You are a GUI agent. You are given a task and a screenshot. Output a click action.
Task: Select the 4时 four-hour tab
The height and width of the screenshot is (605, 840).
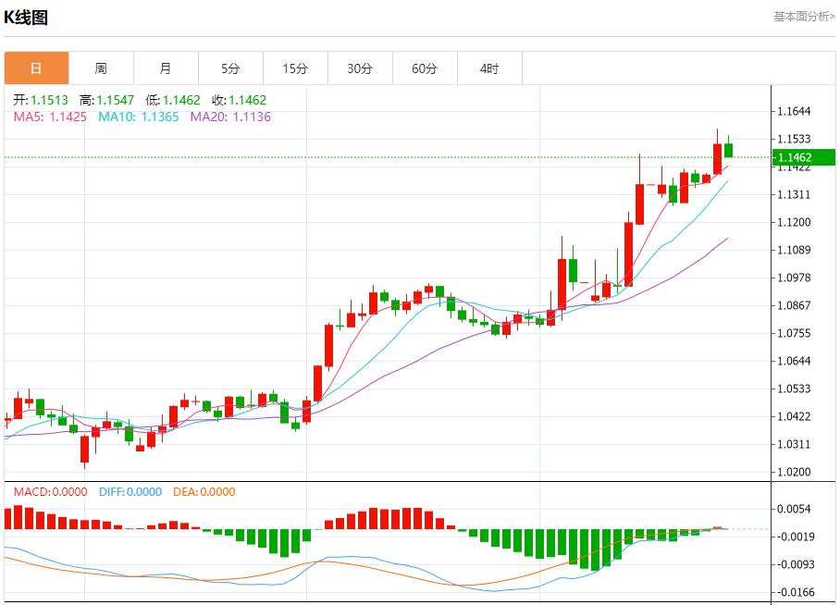tap(489, 68)
